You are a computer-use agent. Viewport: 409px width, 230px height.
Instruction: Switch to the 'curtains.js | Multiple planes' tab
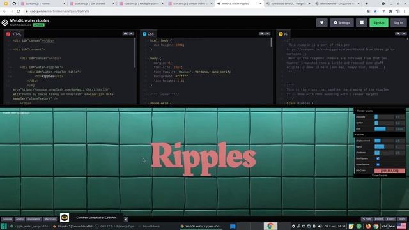click(141, 4)
